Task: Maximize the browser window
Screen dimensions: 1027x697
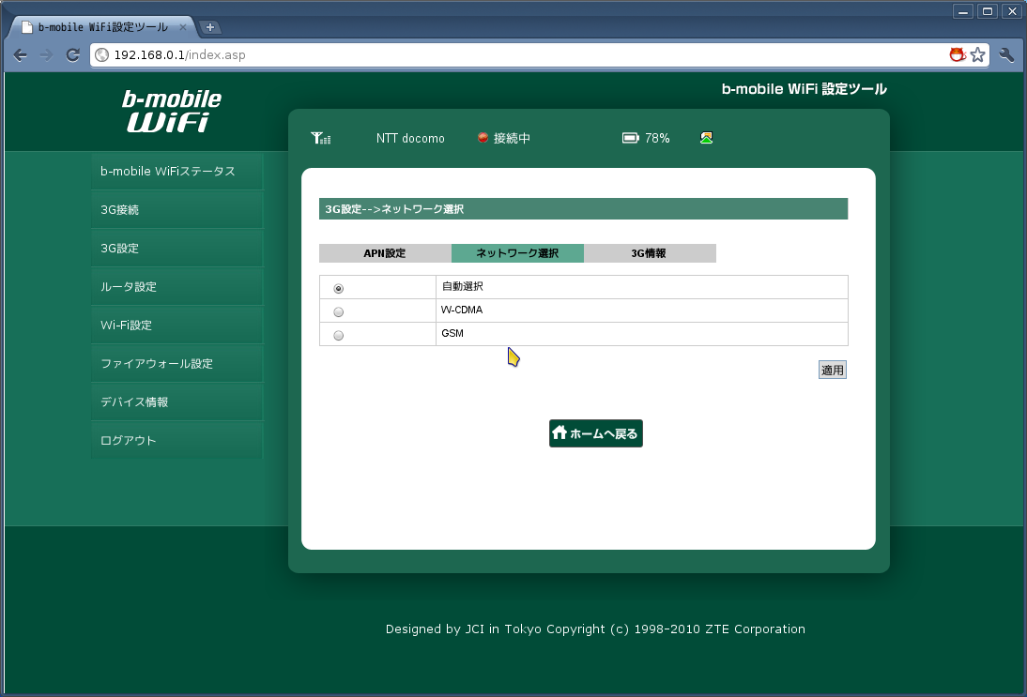Action: coord(988,11)
